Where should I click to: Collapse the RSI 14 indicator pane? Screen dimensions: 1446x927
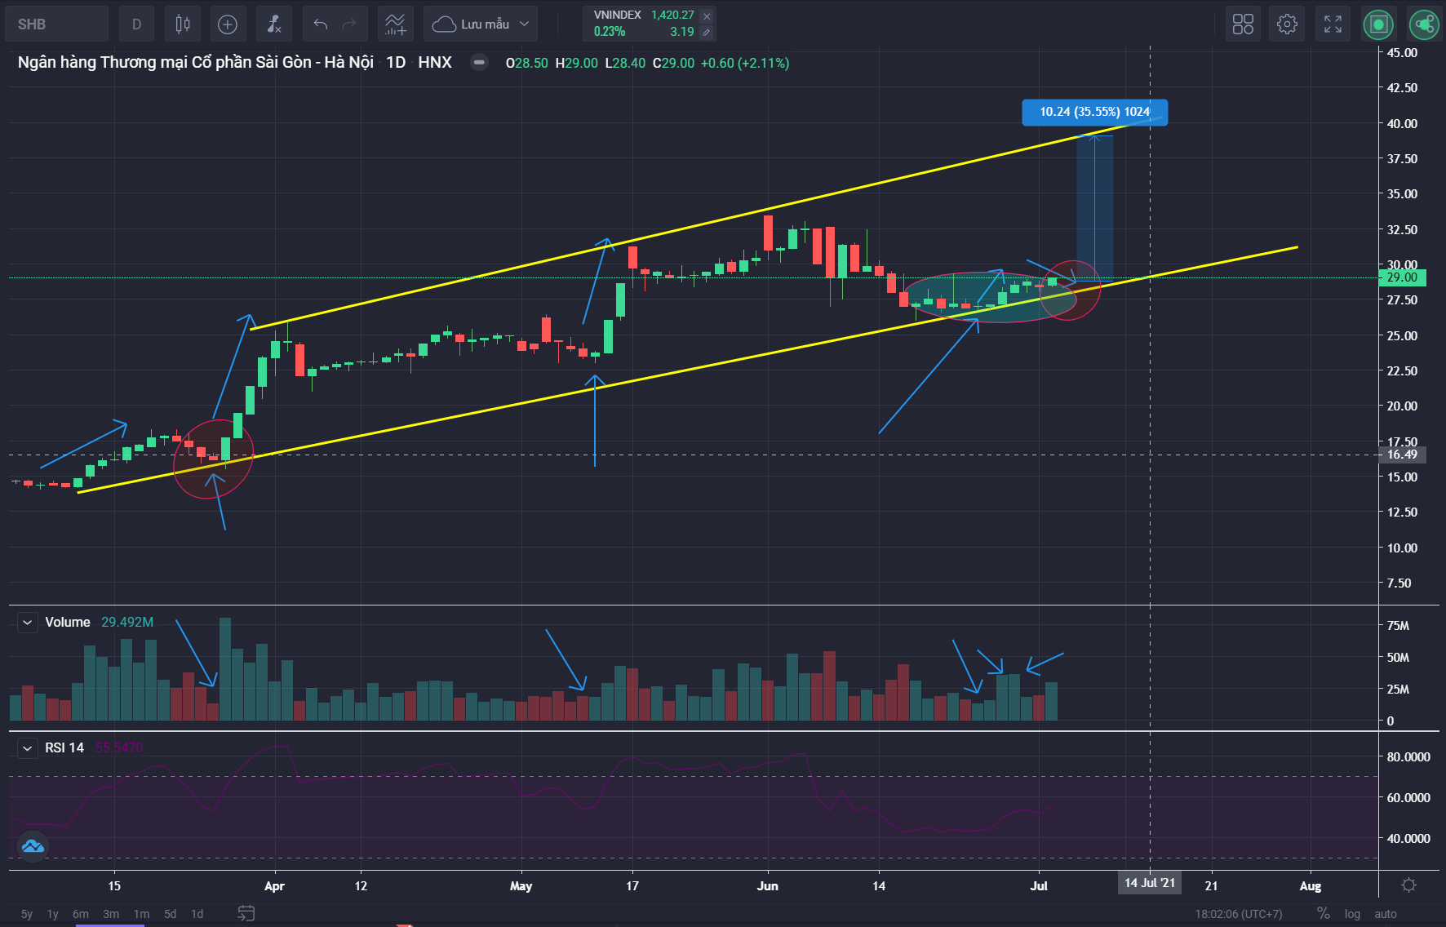point(28,748)
